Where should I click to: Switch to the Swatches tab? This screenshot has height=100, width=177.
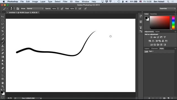[x=153, y=14]
